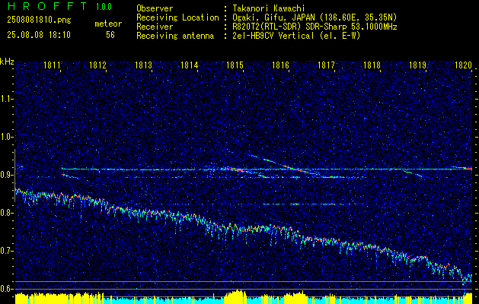Click the 0.6 kHz axis label
Image resolution: width=479 pixels, height=304 pixels.
[x=6, y=289]
